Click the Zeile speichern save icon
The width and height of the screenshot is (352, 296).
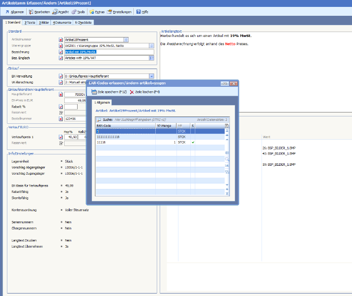point(94,92)
